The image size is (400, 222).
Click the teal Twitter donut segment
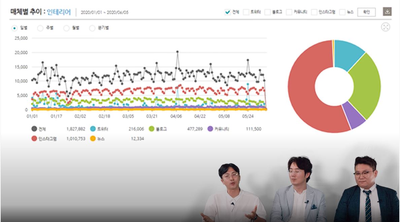[x=348, y=54]
